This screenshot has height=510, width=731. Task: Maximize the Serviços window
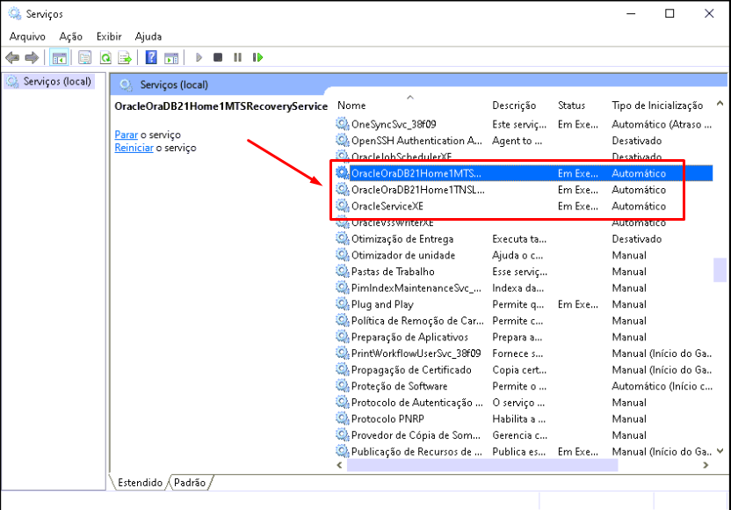click(x=669, y=13)
